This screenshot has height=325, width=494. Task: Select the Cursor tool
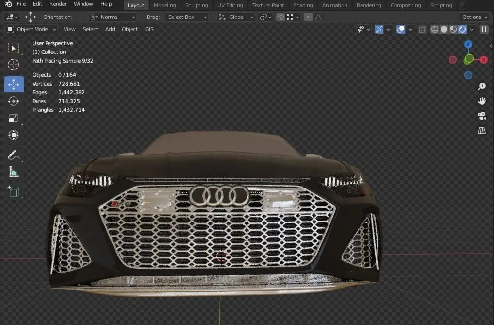point(13,65)
